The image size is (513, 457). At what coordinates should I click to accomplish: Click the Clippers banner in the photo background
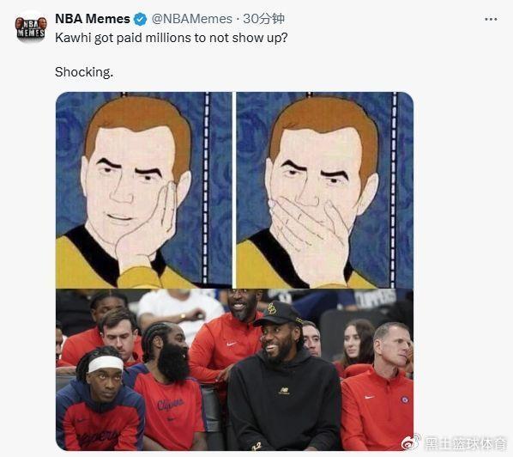[x=375, y=299]
